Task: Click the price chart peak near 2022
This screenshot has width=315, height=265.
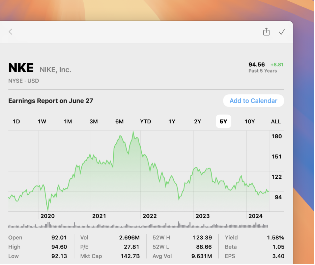Action: pyautogui.click(x=133, y=132)
